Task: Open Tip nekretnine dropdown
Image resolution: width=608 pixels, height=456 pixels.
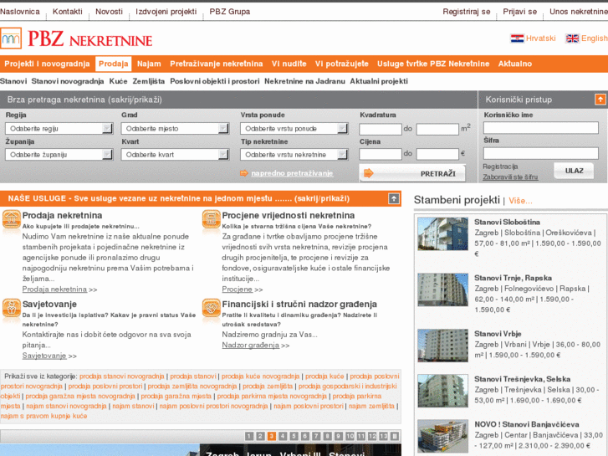Action: (294, 155)
